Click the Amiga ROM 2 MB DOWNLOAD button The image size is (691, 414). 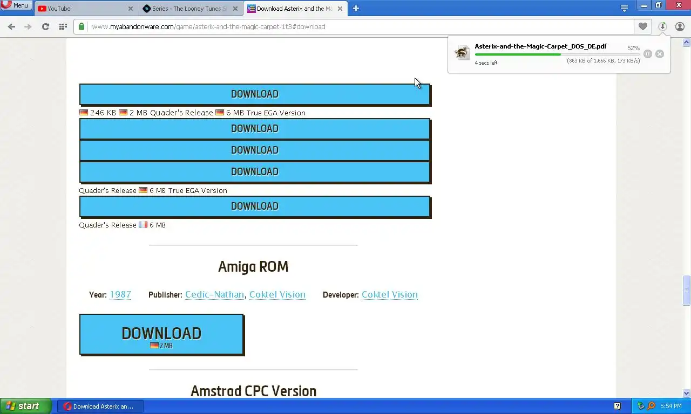point(161,335)
